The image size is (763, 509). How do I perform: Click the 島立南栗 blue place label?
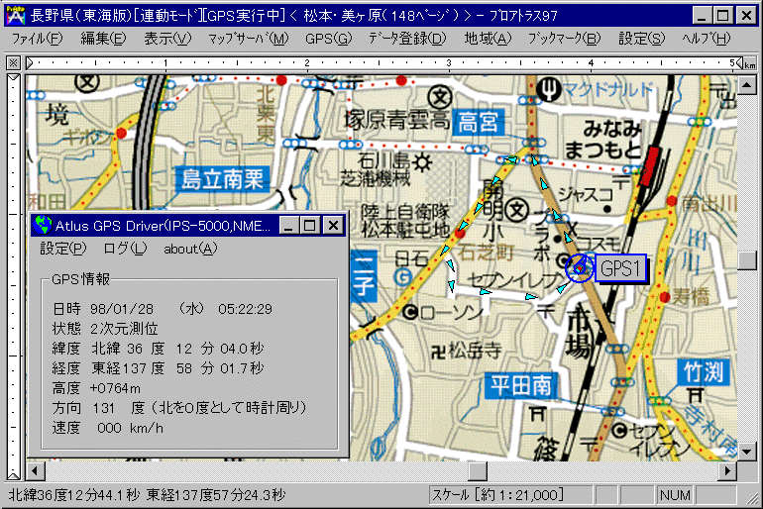click(222, 179)
